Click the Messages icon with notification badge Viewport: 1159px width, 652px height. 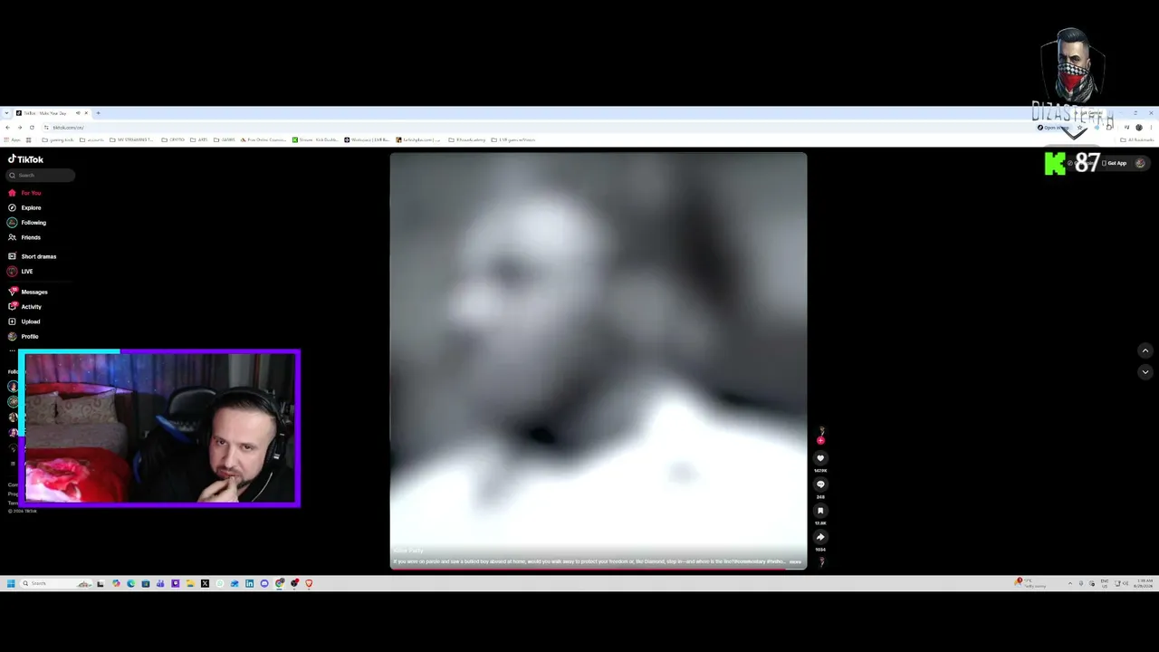(12, 292)
